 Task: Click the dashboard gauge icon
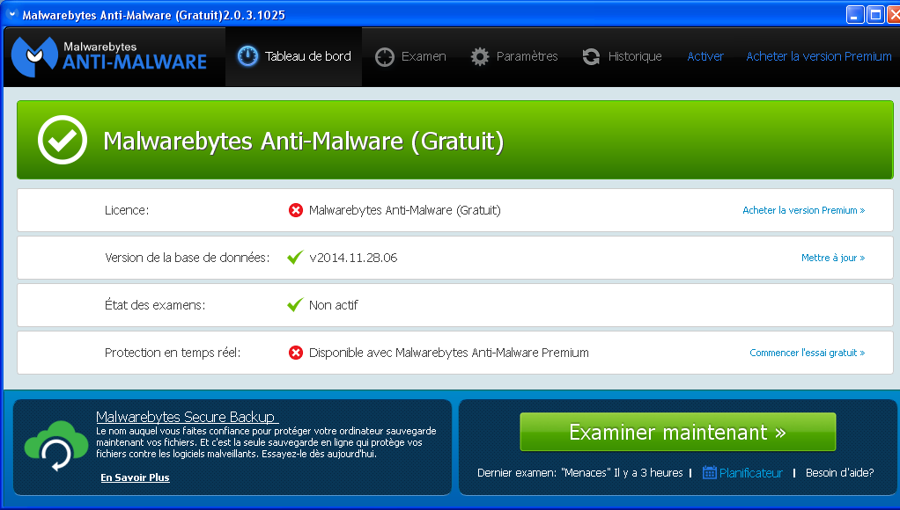(x=248, y=56)
